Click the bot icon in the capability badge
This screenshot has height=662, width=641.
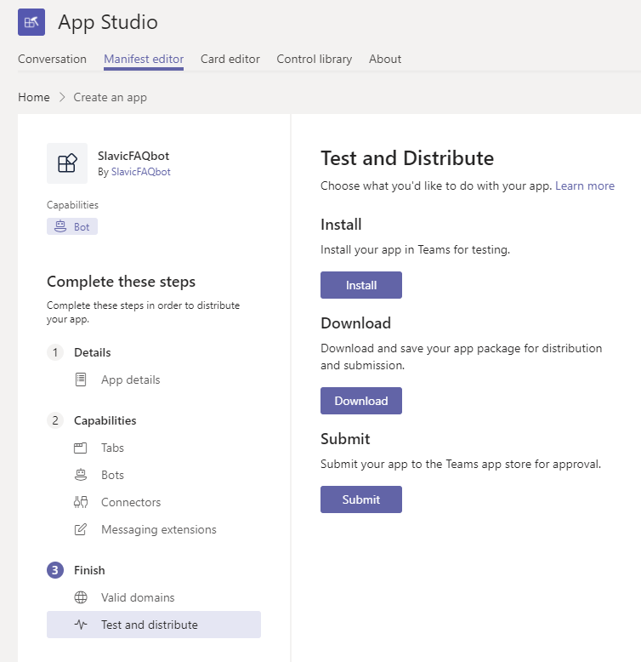pos(60,226)
